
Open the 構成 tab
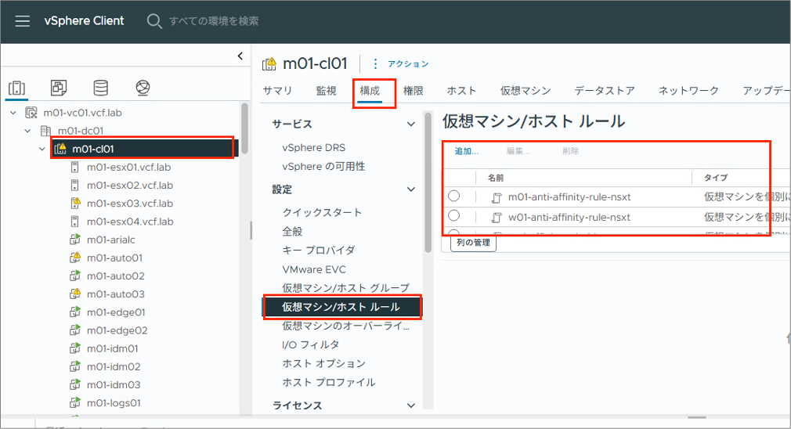[x=370, y=91]
